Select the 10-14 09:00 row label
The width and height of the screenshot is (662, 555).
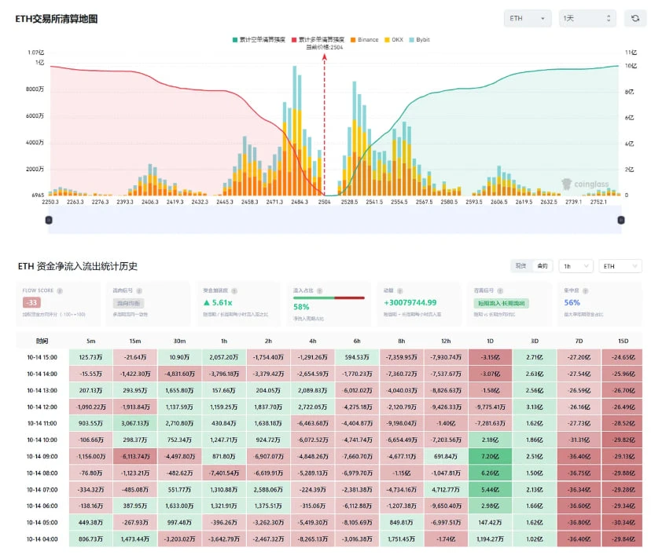click(42, 456)
